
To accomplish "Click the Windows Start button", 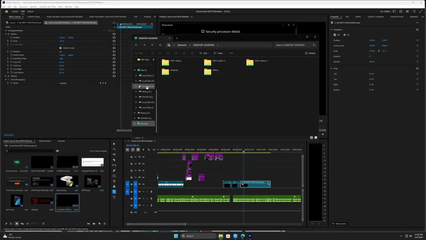I will (176, 236).
